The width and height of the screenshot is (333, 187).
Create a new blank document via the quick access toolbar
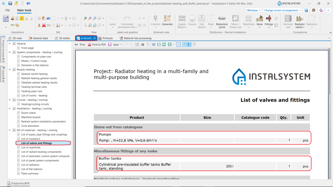[22, 3]
